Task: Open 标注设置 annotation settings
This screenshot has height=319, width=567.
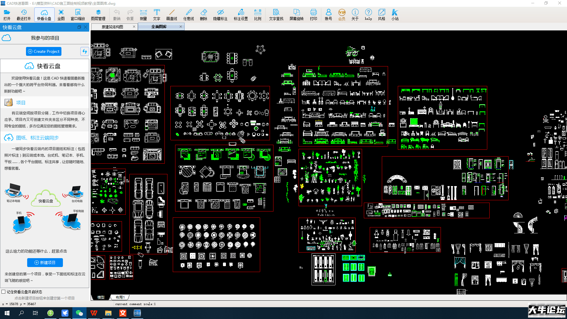Action: pos(241,14)
